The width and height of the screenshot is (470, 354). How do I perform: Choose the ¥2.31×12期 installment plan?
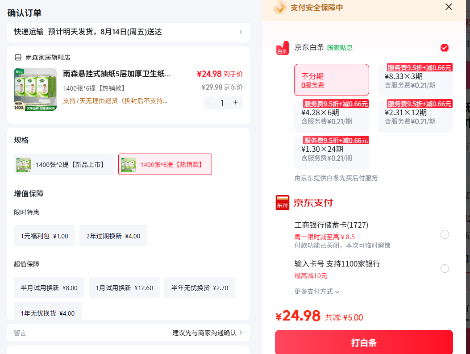tap(416, 116)
